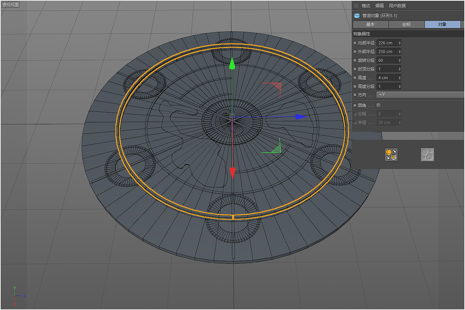Click the red plane handle of the gizmo
The width and height of the screenshot is (465, 310).
point(277,87)
